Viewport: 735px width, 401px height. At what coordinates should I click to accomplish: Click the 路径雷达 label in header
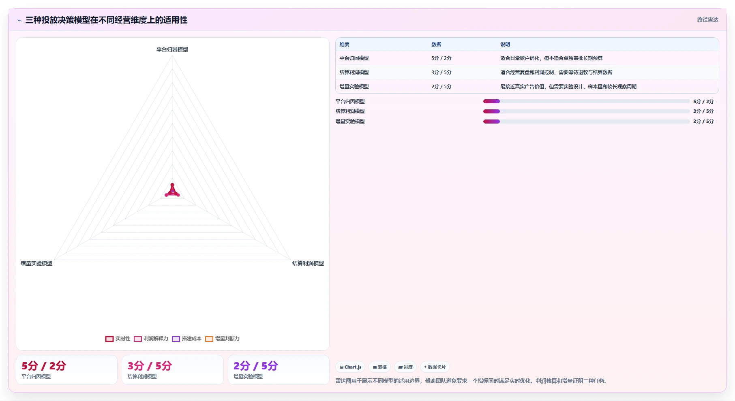[707, 19]
